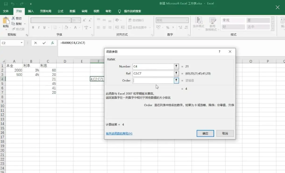Click the Insert Function fx icon

(x=52, y=43)
